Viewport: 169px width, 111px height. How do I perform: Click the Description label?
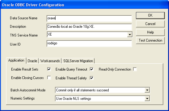[x=18, y=27]
